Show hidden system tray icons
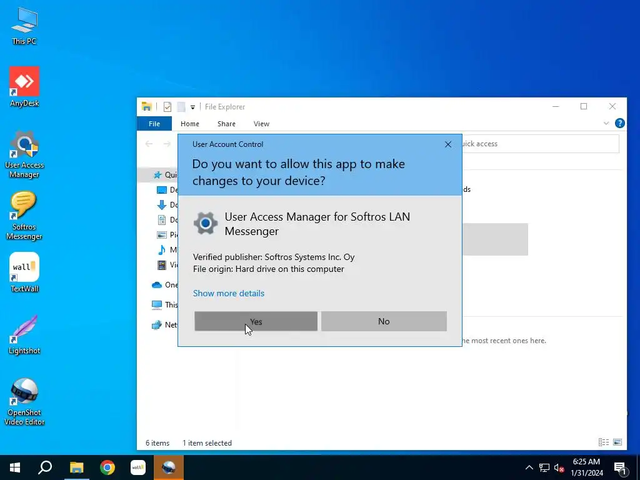Screen dimensions: 640x480 (x=529, y=467)
